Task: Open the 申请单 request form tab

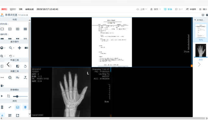Action: point(191,9)
